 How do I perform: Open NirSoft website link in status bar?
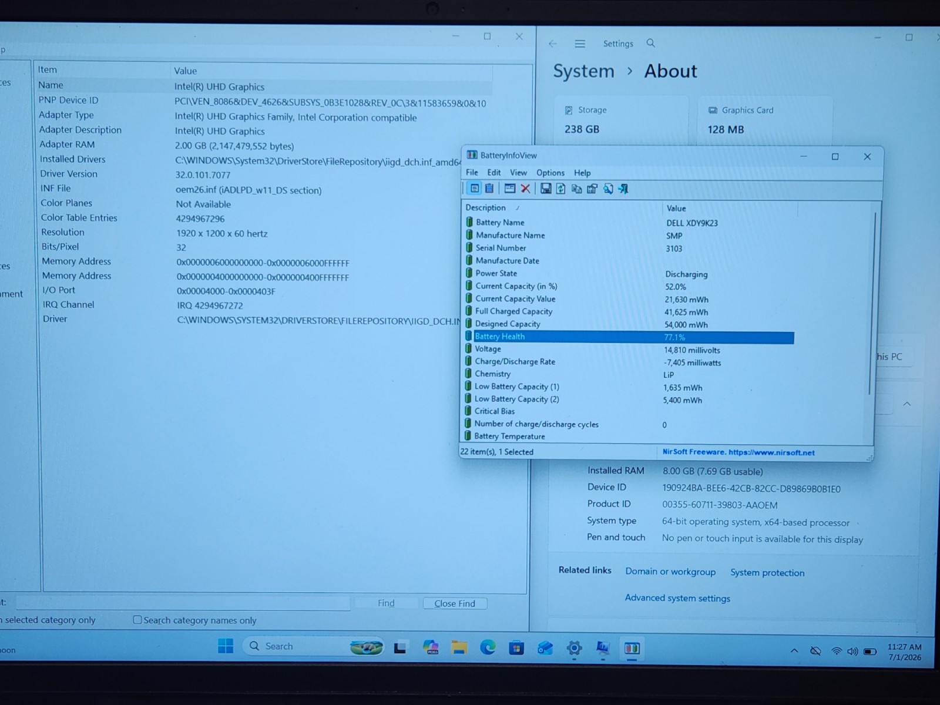(x=738, y=452)
